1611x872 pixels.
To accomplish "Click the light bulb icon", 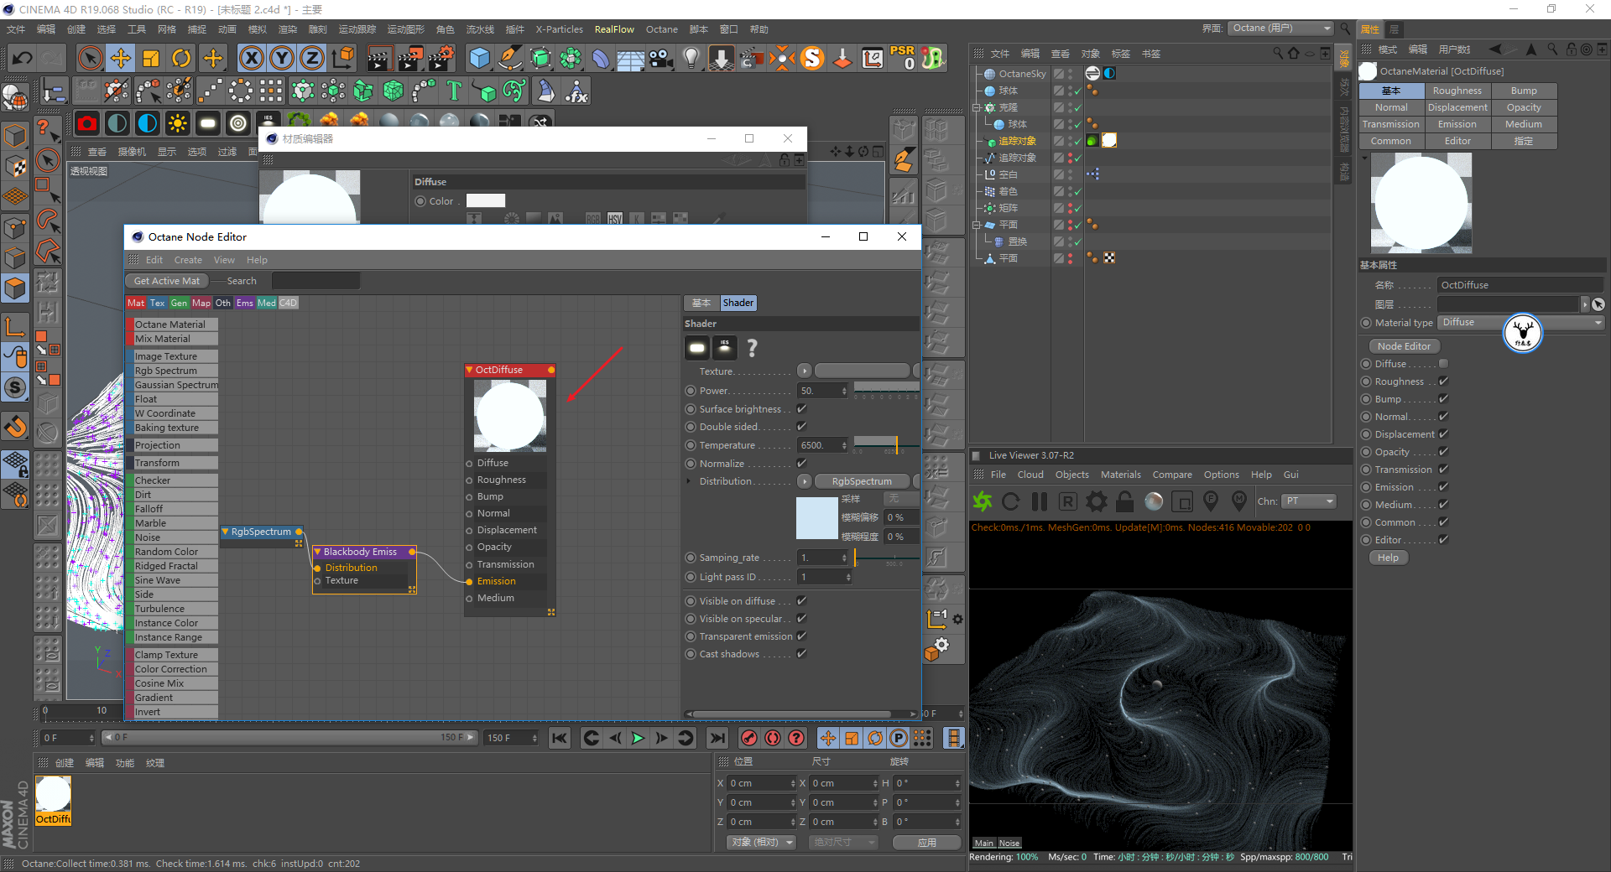I will (x=691, y=58).
